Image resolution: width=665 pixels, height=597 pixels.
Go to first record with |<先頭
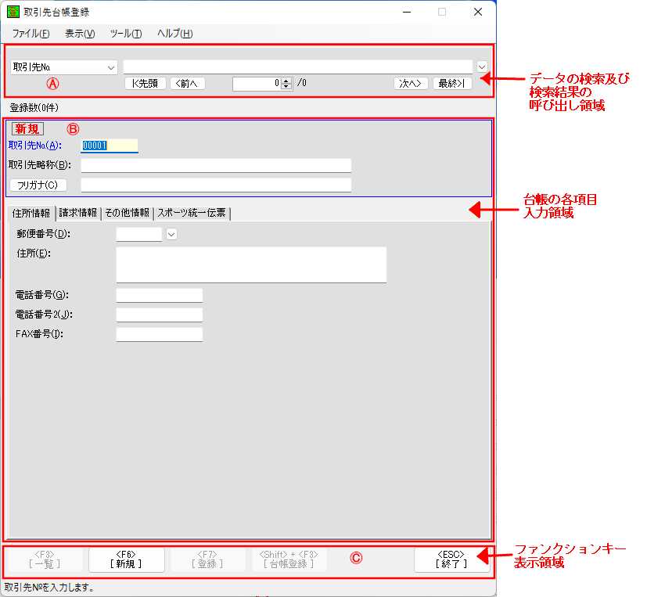(x=145, y=84)
